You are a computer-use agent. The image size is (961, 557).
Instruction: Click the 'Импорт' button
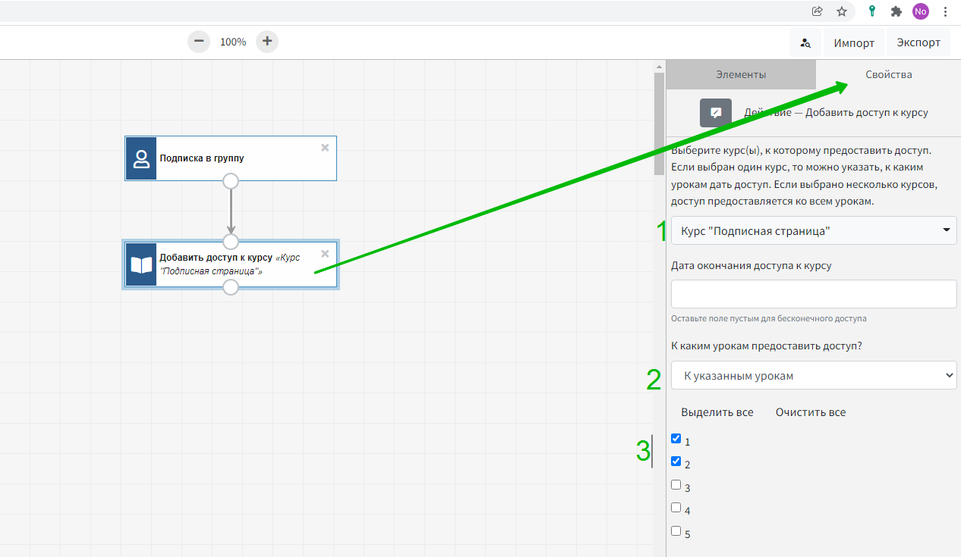(854, 43)
